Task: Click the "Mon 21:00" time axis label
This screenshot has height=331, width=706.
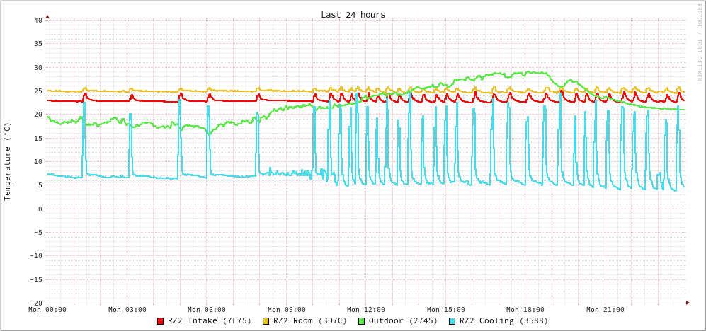Action: pos(605,310)
